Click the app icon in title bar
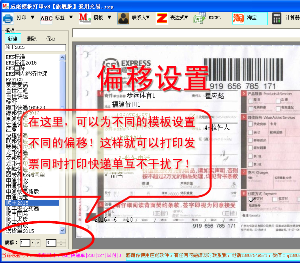The image size is (300, 263). coord(6,6)
